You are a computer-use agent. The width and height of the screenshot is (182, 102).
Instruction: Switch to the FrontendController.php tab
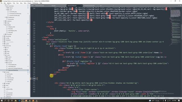point(89,6)
